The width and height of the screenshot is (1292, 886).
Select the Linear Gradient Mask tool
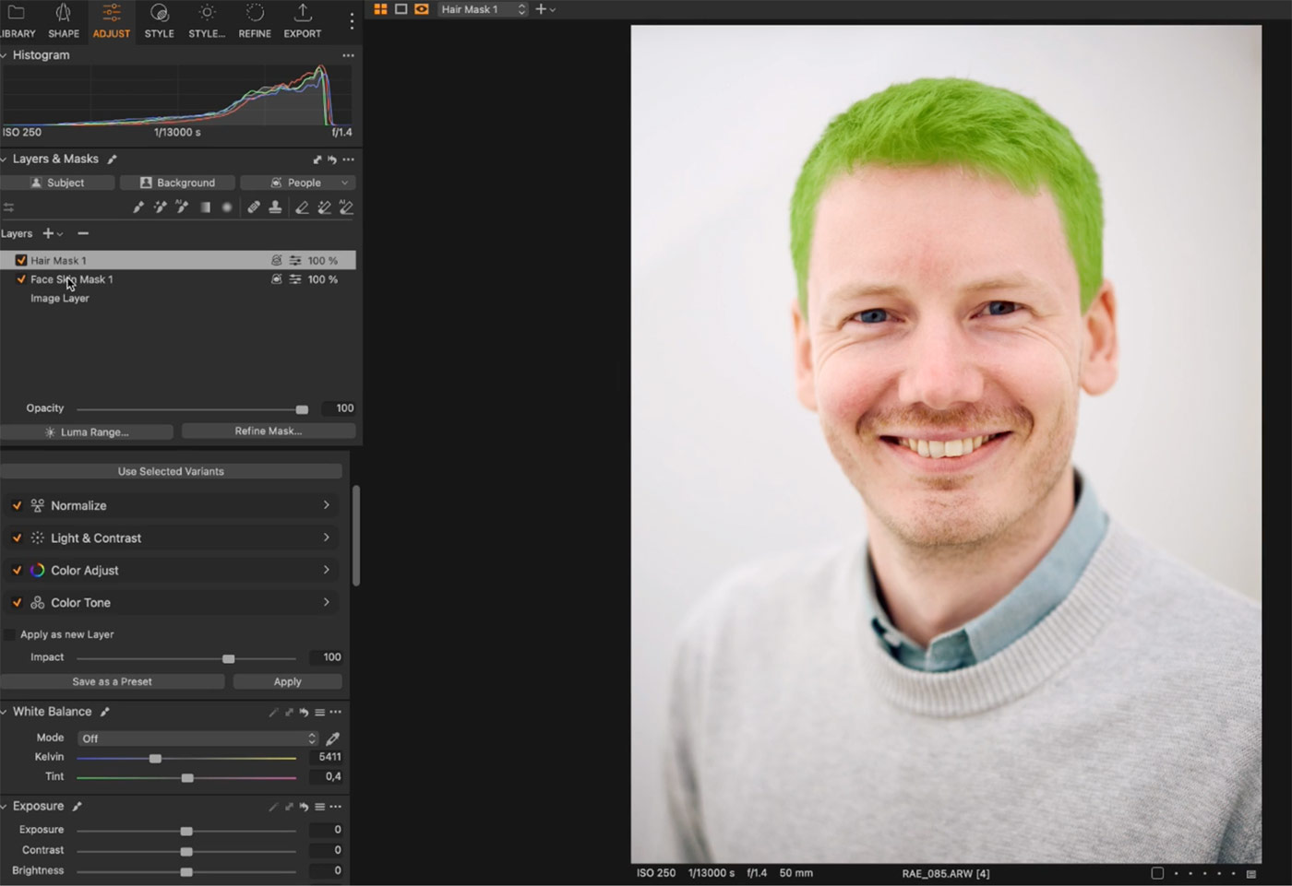click(205, 207)
